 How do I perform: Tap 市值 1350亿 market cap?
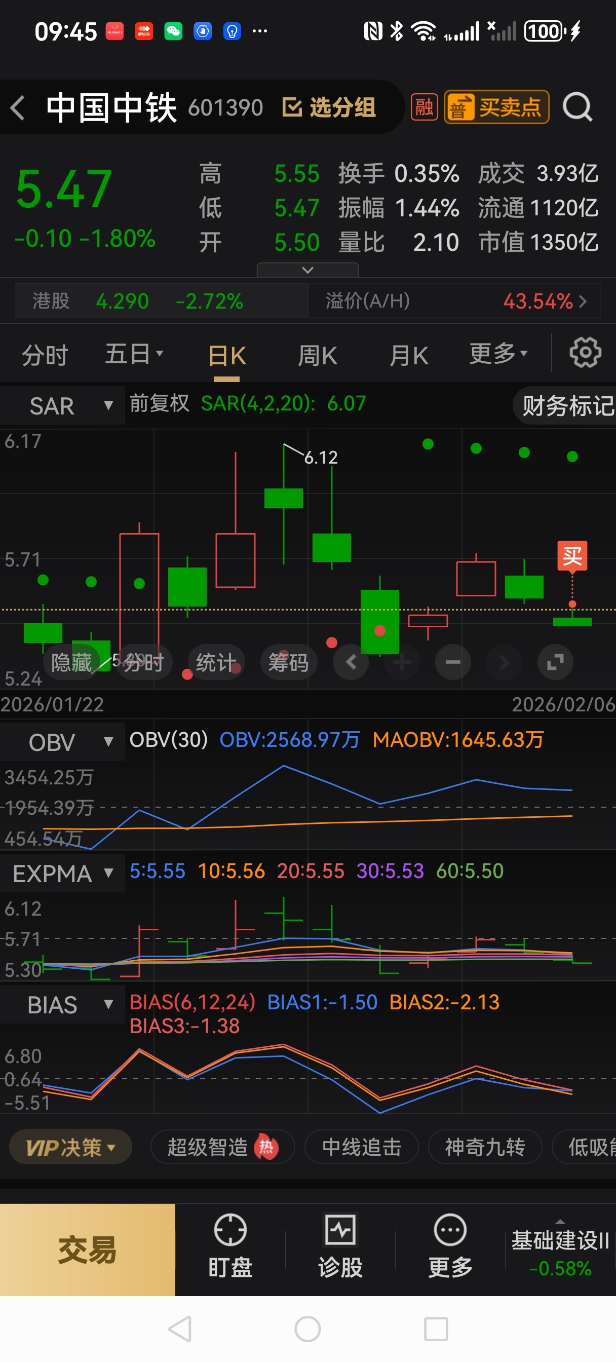pos(538,242)
